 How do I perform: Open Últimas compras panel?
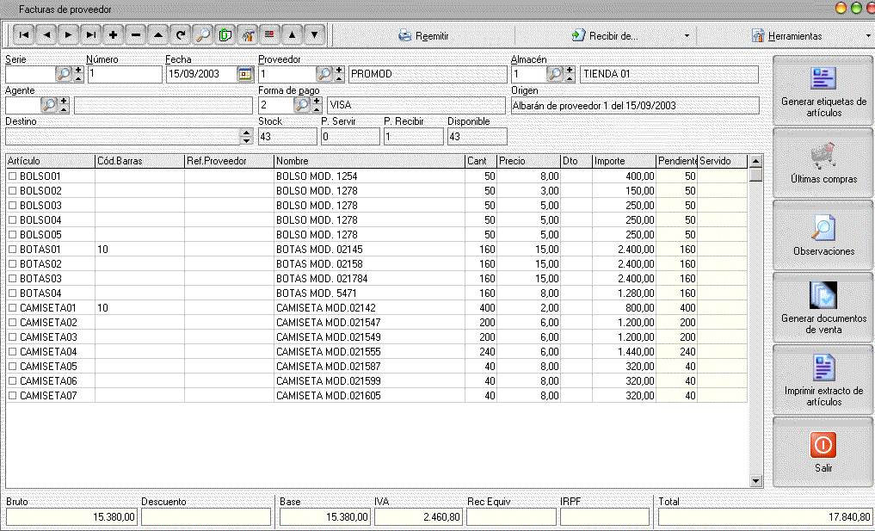pos(823,163)
